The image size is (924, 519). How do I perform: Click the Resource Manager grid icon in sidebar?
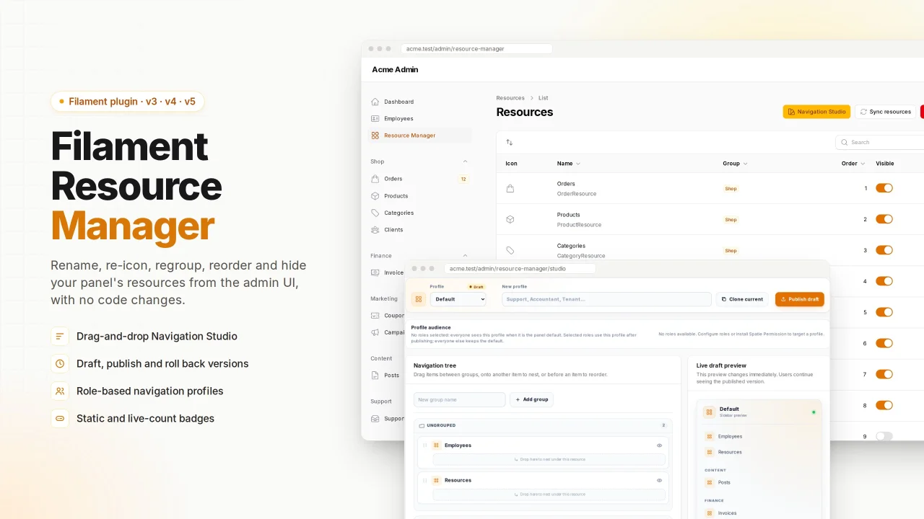pyautogui.click(x=375, y=136)
